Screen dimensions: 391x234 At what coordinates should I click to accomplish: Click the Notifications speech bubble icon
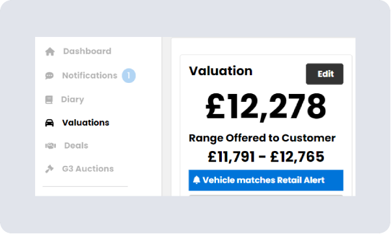click(49, 76)
